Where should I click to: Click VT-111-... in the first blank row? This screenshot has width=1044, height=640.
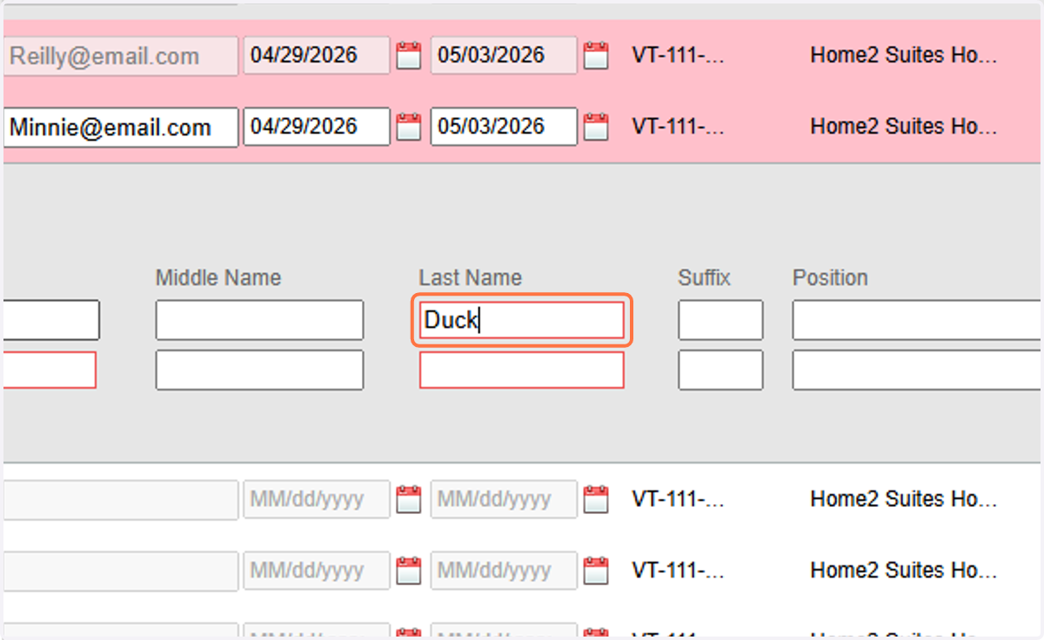678,499
